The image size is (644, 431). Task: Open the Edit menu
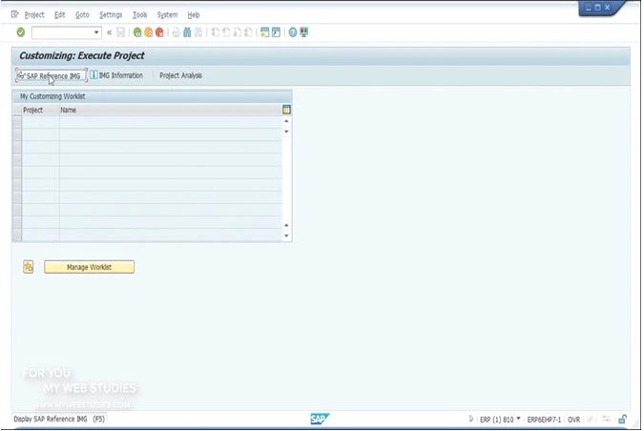pyautogui.click(x=59, y=14)
